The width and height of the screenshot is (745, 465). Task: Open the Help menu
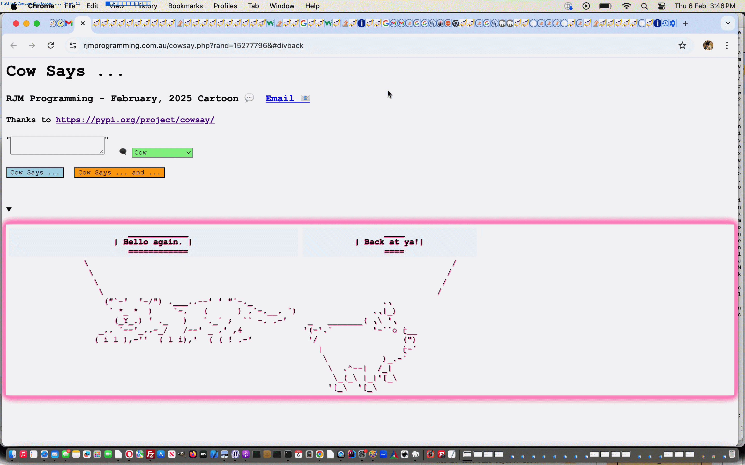point(312,6)
